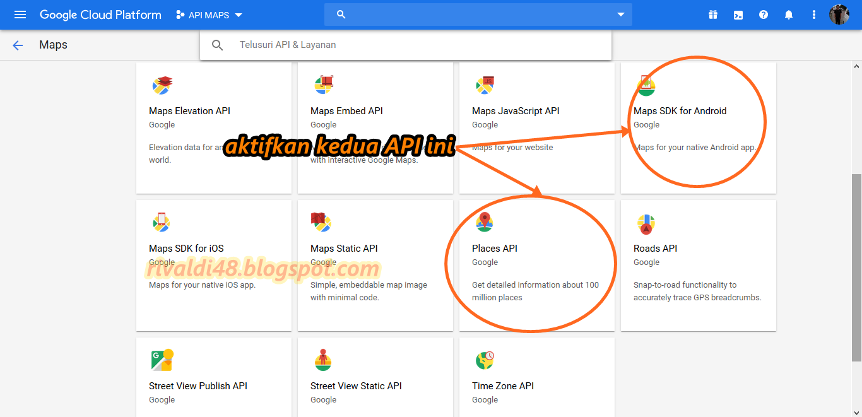862x417 pixels.
Task: Go back using the Maps back arrow
Action: (x=18, y=45)
